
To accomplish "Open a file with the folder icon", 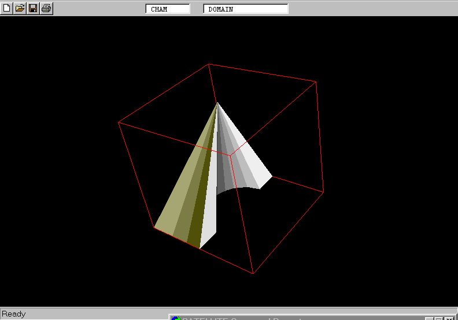I will 20,8.
